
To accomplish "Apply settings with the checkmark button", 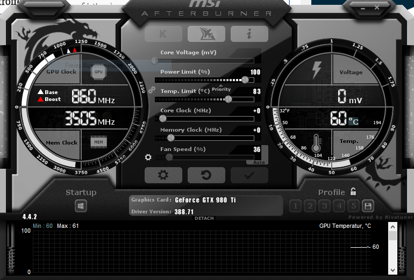I will pos(249,175).
